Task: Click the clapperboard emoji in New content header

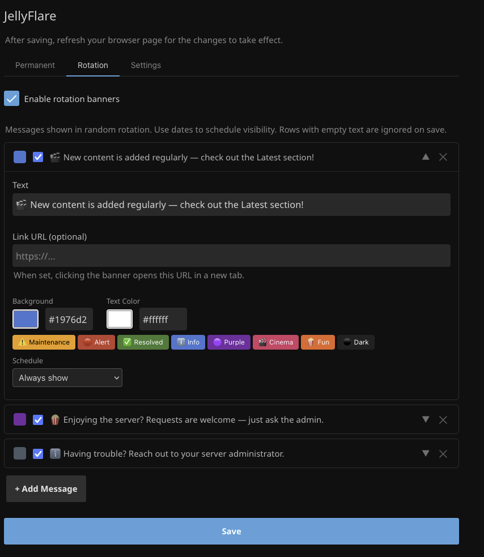Action: point(55,157)
